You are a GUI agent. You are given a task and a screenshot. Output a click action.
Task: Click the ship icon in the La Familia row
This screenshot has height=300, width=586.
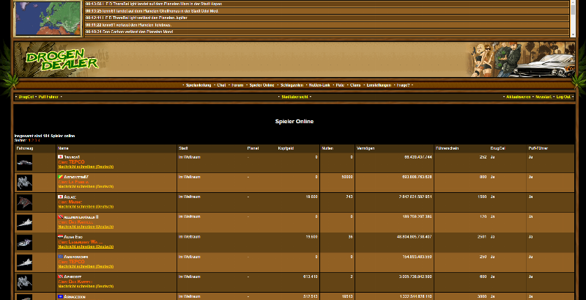pos(24,183)
